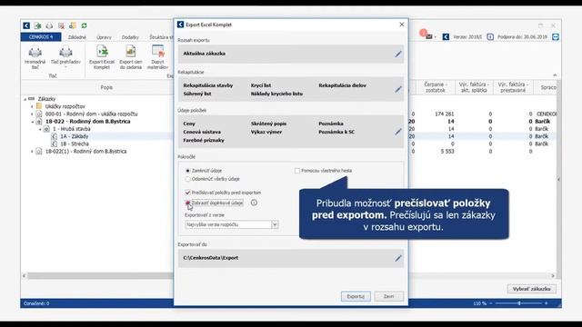The height and width of the screenshot is (327, 582).
Task: Expand 000-01 Rodinný dom ukážka rozpočtu node
Action: 33,114
